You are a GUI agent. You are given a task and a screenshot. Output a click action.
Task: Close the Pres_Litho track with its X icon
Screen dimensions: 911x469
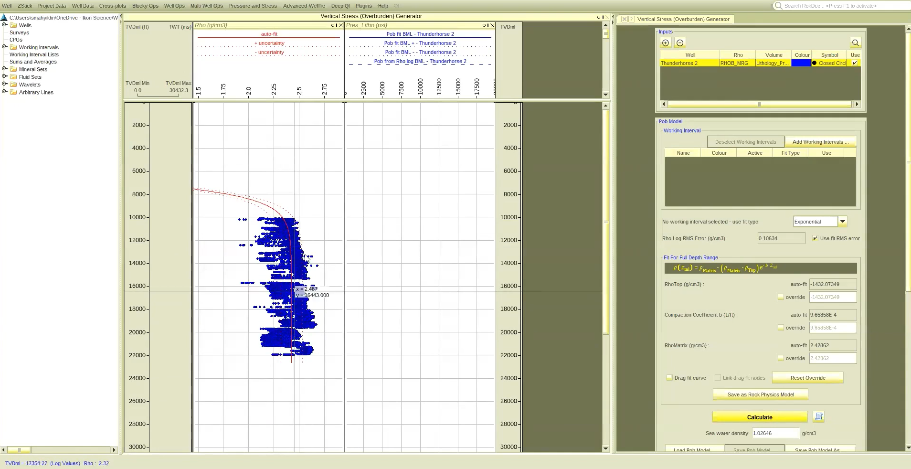coord(492,25)
